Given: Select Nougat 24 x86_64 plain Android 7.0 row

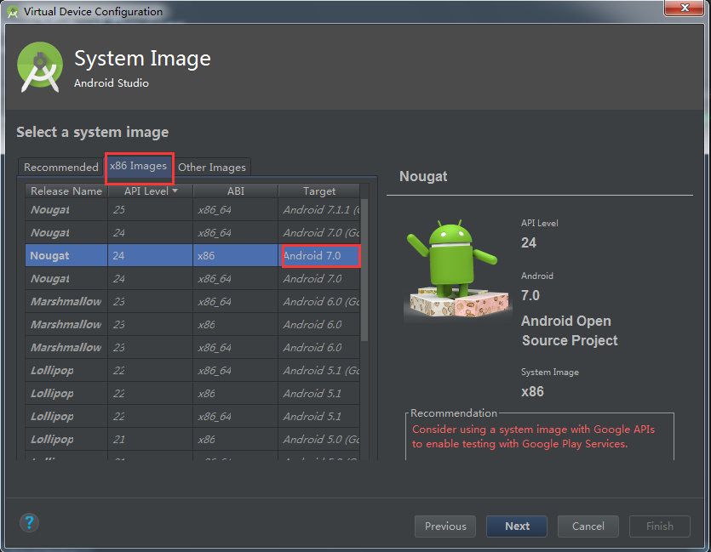Looking at the screenshot, I should tap(192, 278).
